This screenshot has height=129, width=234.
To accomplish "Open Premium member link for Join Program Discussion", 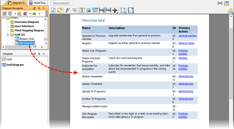I will pos(183,115).
